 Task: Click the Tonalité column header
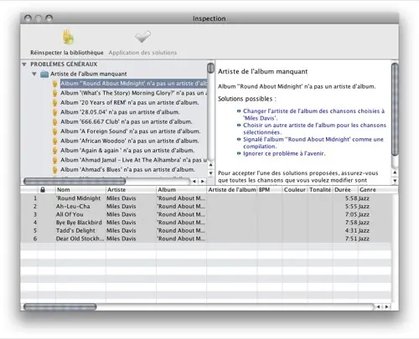pos(320,190)
